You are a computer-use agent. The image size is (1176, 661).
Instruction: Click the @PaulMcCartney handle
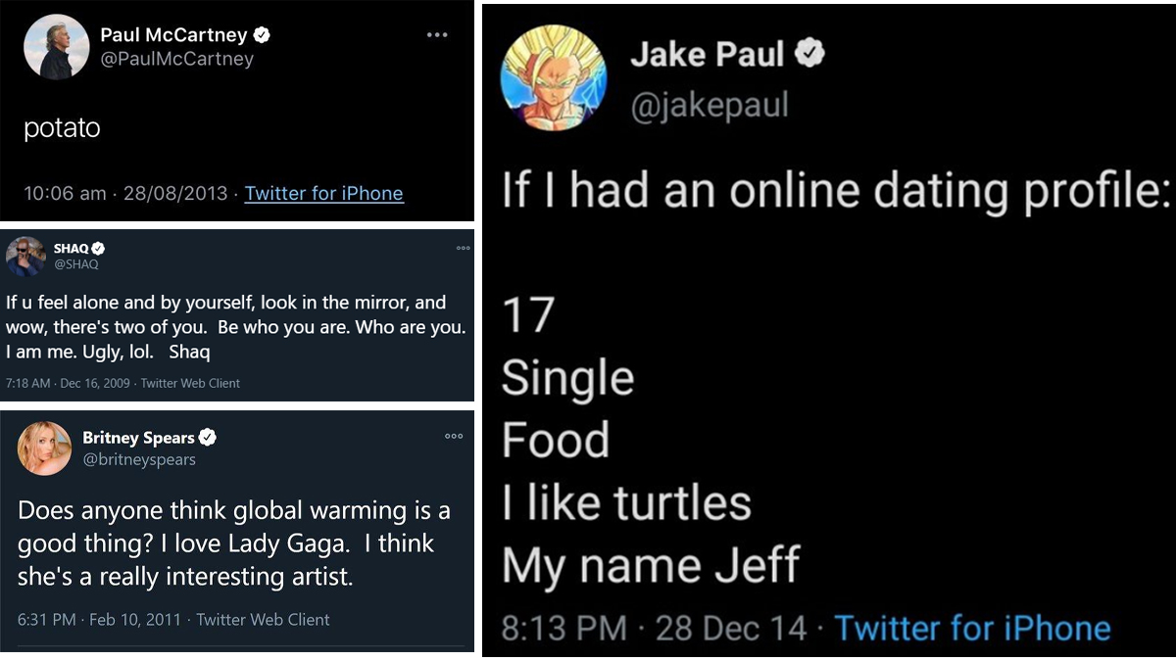tap(176, 59)
